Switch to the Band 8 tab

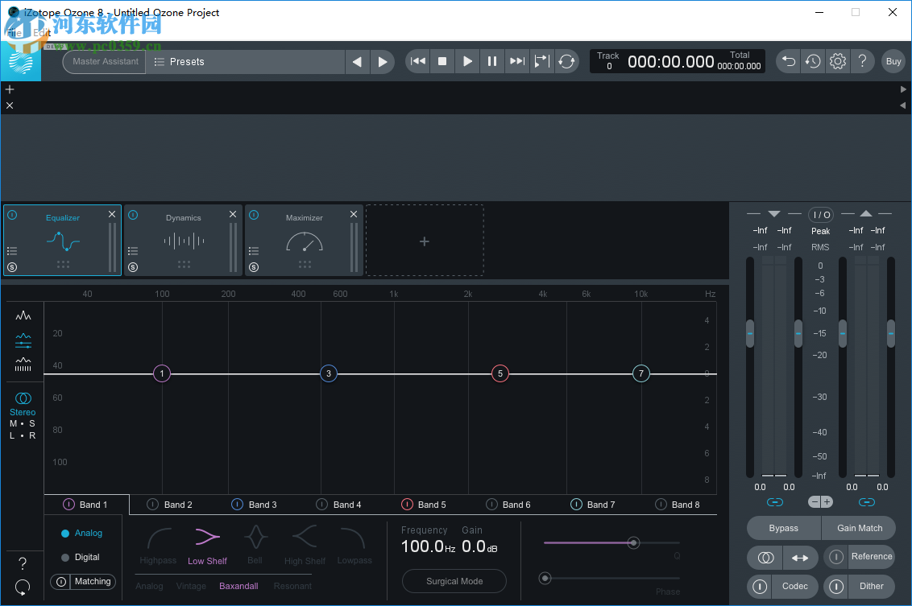686,505
